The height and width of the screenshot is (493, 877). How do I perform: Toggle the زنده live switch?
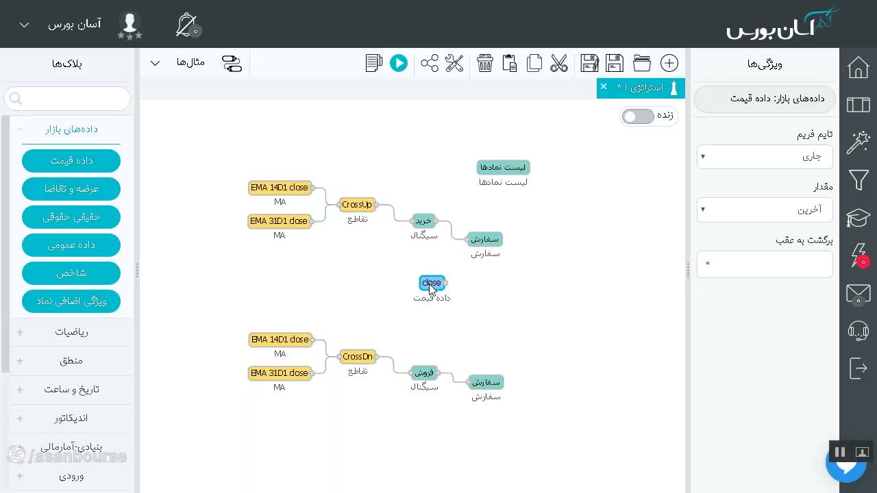click(638, 116)
